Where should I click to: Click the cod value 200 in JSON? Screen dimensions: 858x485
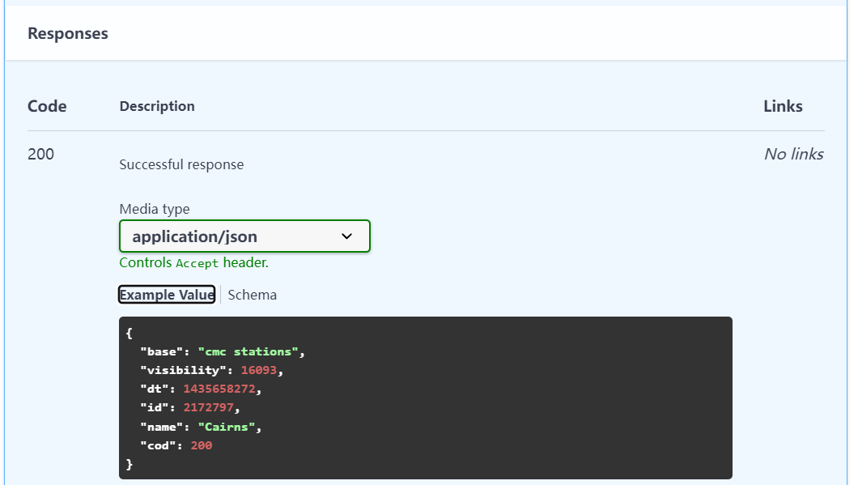202,445
